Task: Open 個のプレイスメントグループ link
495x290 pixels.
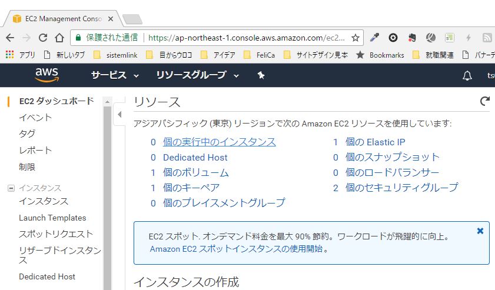Action: (x=224, y=203)
